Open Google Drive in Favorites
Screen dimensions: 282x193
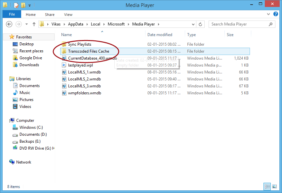pyautogui.click(x=31, y=58)
